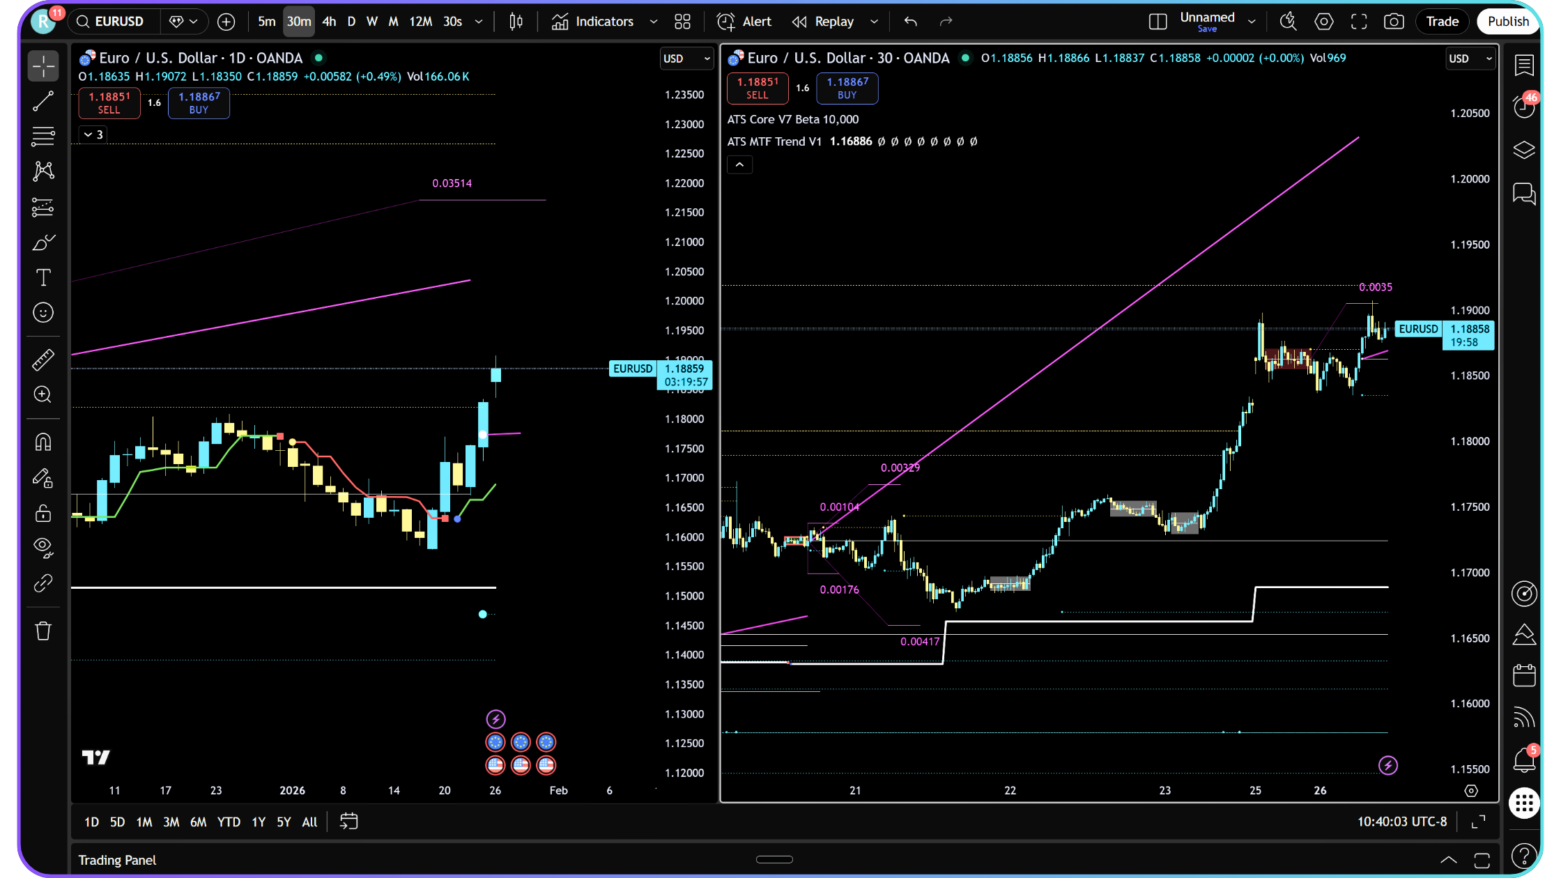Image resolution: width=1561 pixels, height=878 pixels.
Task: Open the Alerts bell panel
Action: (x=1524, y=760)
